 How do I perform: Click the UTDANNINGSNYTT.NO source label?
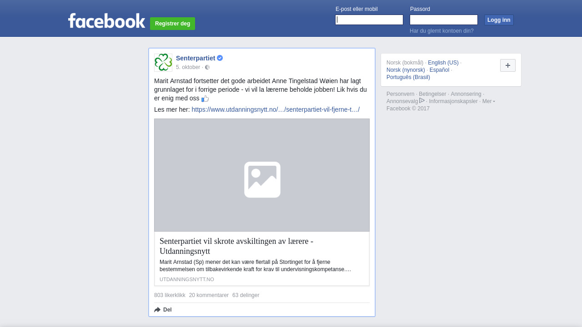pyautogui.click(x=187, y=279)
